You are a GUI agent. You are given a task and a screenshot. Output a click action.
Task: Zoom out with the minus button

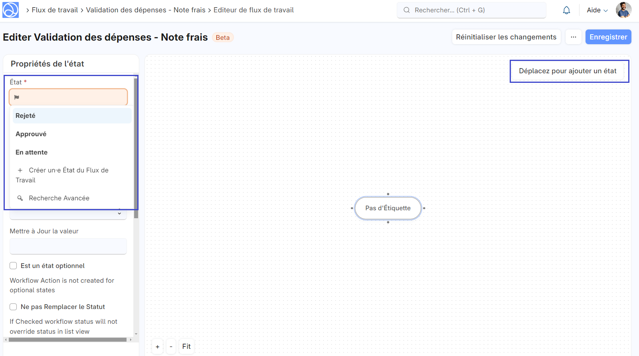pyautogui.click(x=171, y=346)
